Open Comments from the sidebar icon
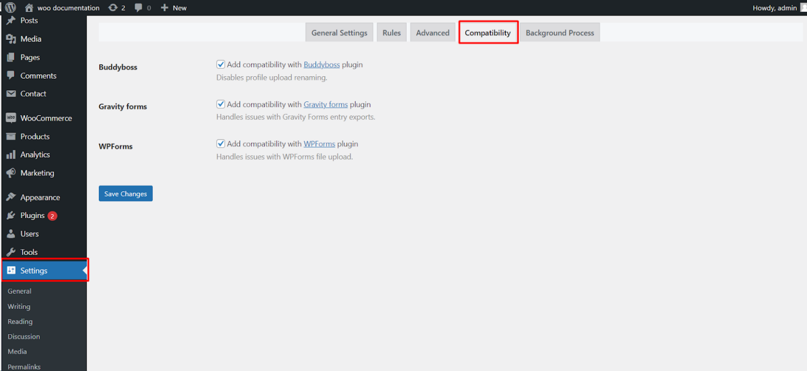807x371 pixels. [x=12, y=75]
